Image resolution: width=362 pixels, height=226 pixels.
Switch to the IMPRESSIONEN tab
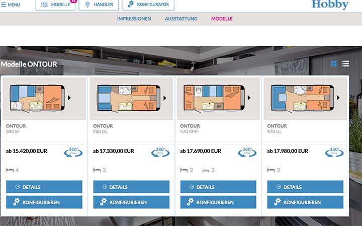(134, 19)
